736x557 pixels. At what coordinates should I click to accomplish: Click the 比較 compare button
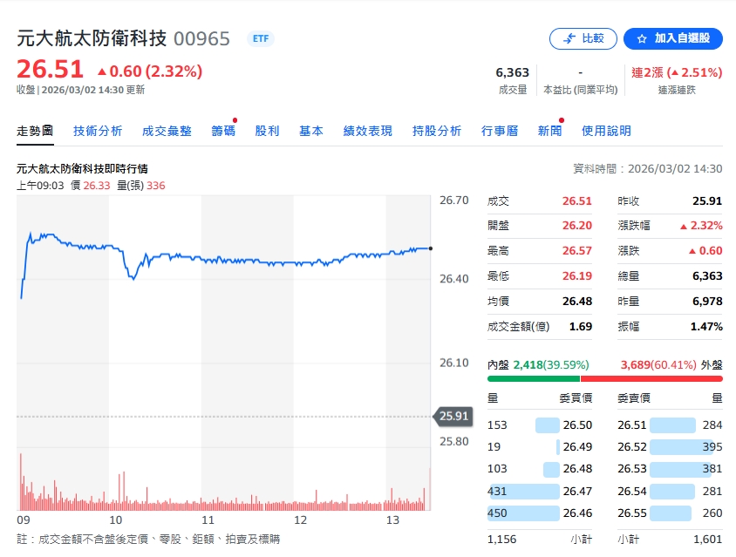tap(583, 38)
